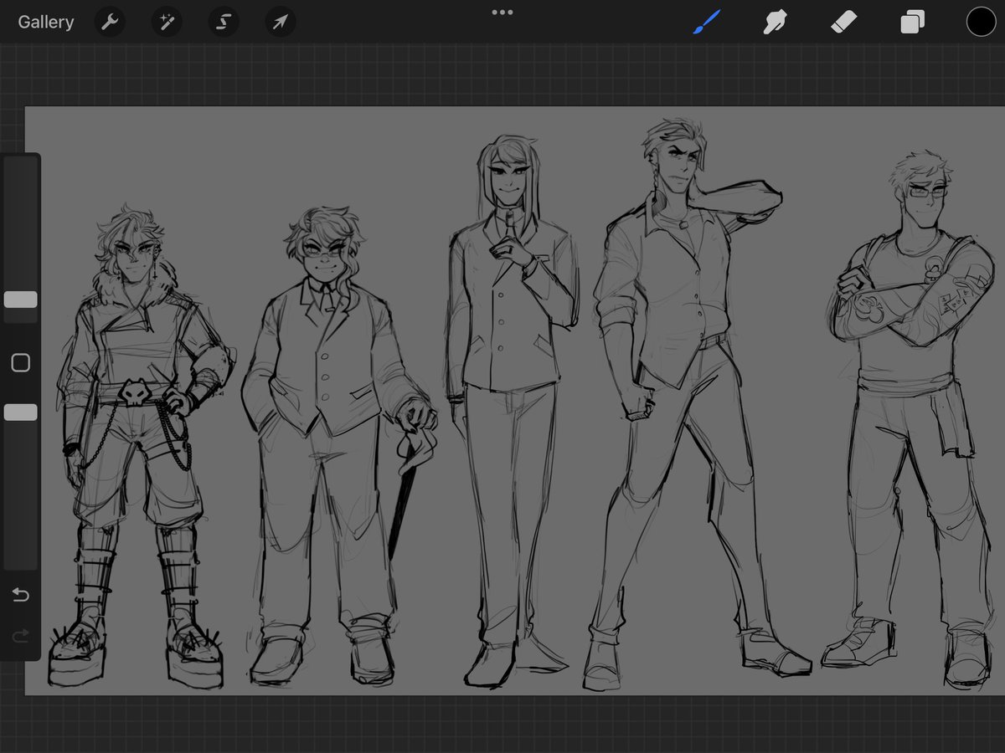Open the Gallery view

click(x=46, y=22)
